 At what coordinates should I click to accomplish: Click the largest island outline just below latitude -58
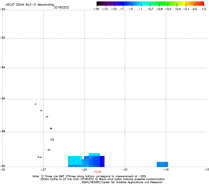[x=52, y=140]
